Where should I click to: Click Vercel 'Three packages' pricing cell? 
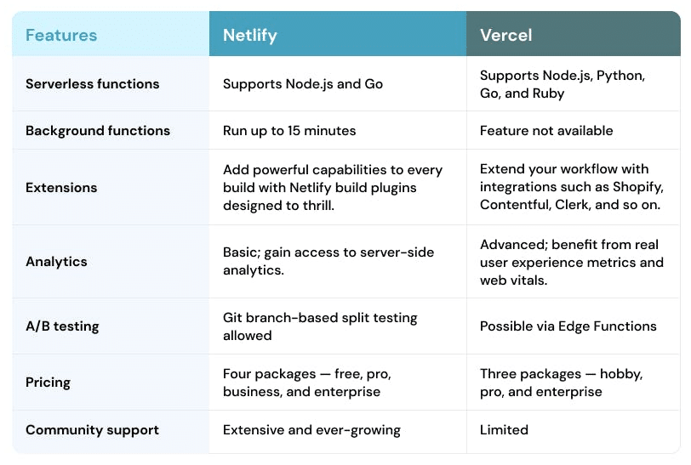[x=561, y=383]
